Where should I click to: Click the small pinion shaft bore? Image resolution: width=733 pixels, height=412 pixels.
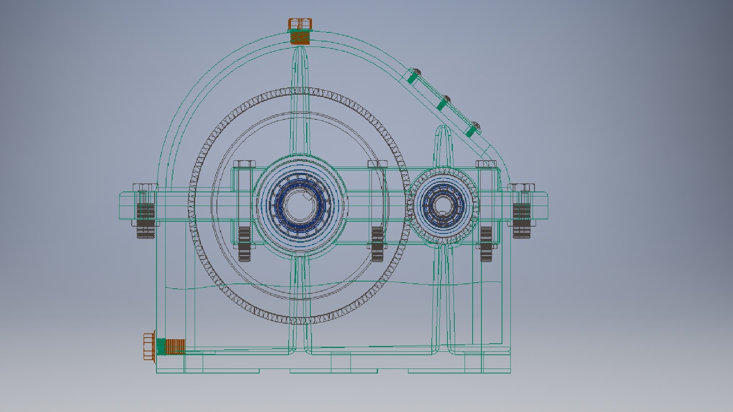point(442,206)
